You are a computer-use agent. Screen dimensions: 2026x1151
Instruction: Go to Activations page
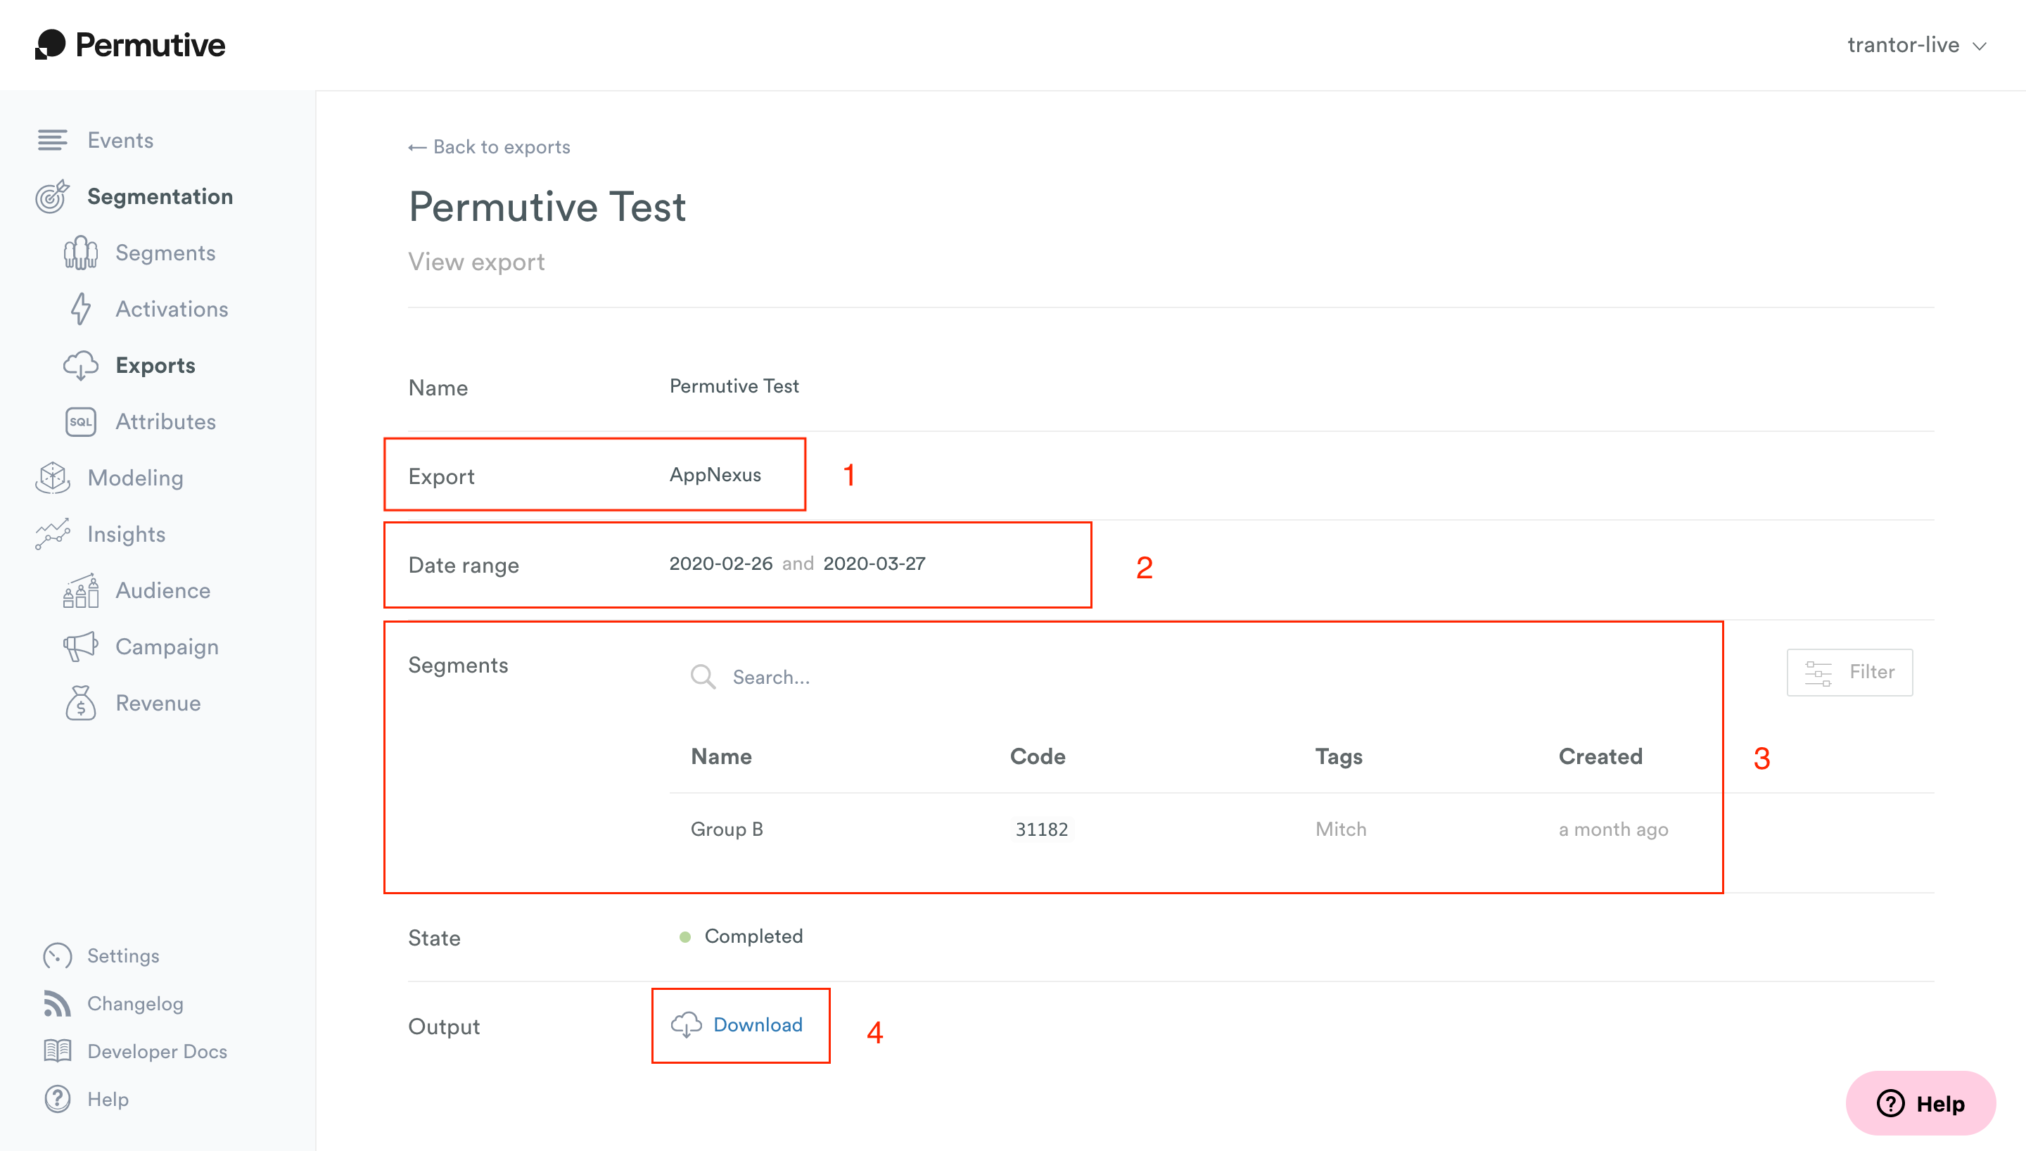point(172,309)
